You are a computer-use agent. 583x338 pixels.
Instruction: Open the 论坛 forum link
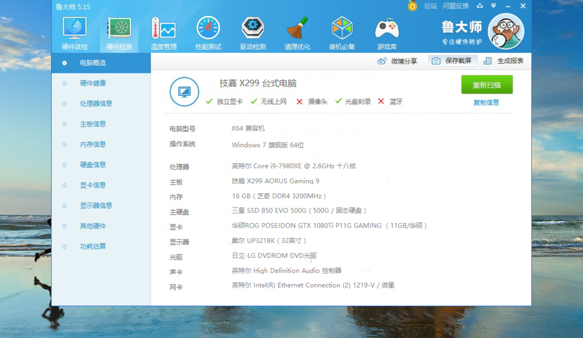coord(430,6)
